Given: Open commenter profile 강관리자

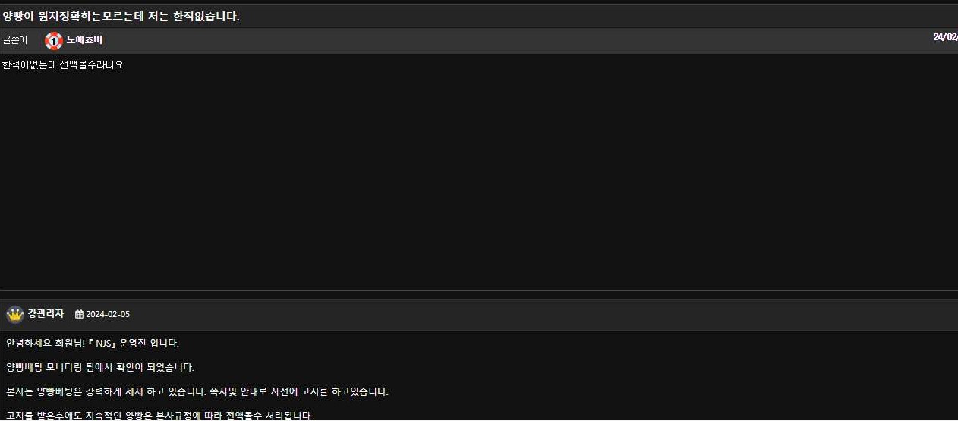Looking at the screenshot, I should [46, 314].
